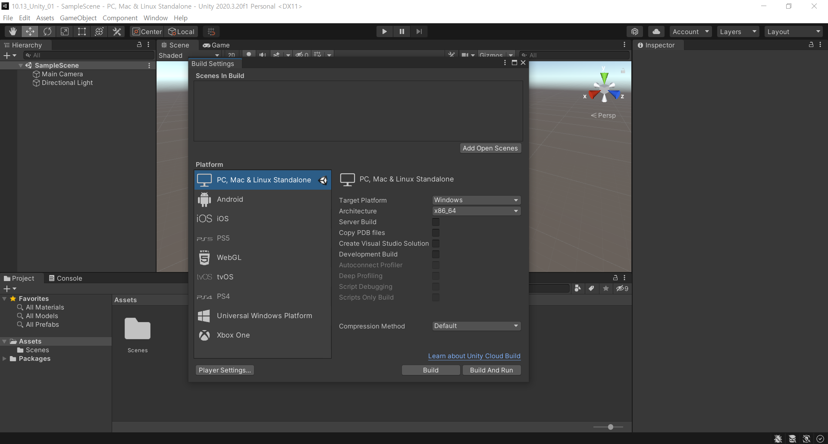Open Player Settings
The width and height of the screenshot is (828, 444).
pyautogui.click(x=225, y=370)
